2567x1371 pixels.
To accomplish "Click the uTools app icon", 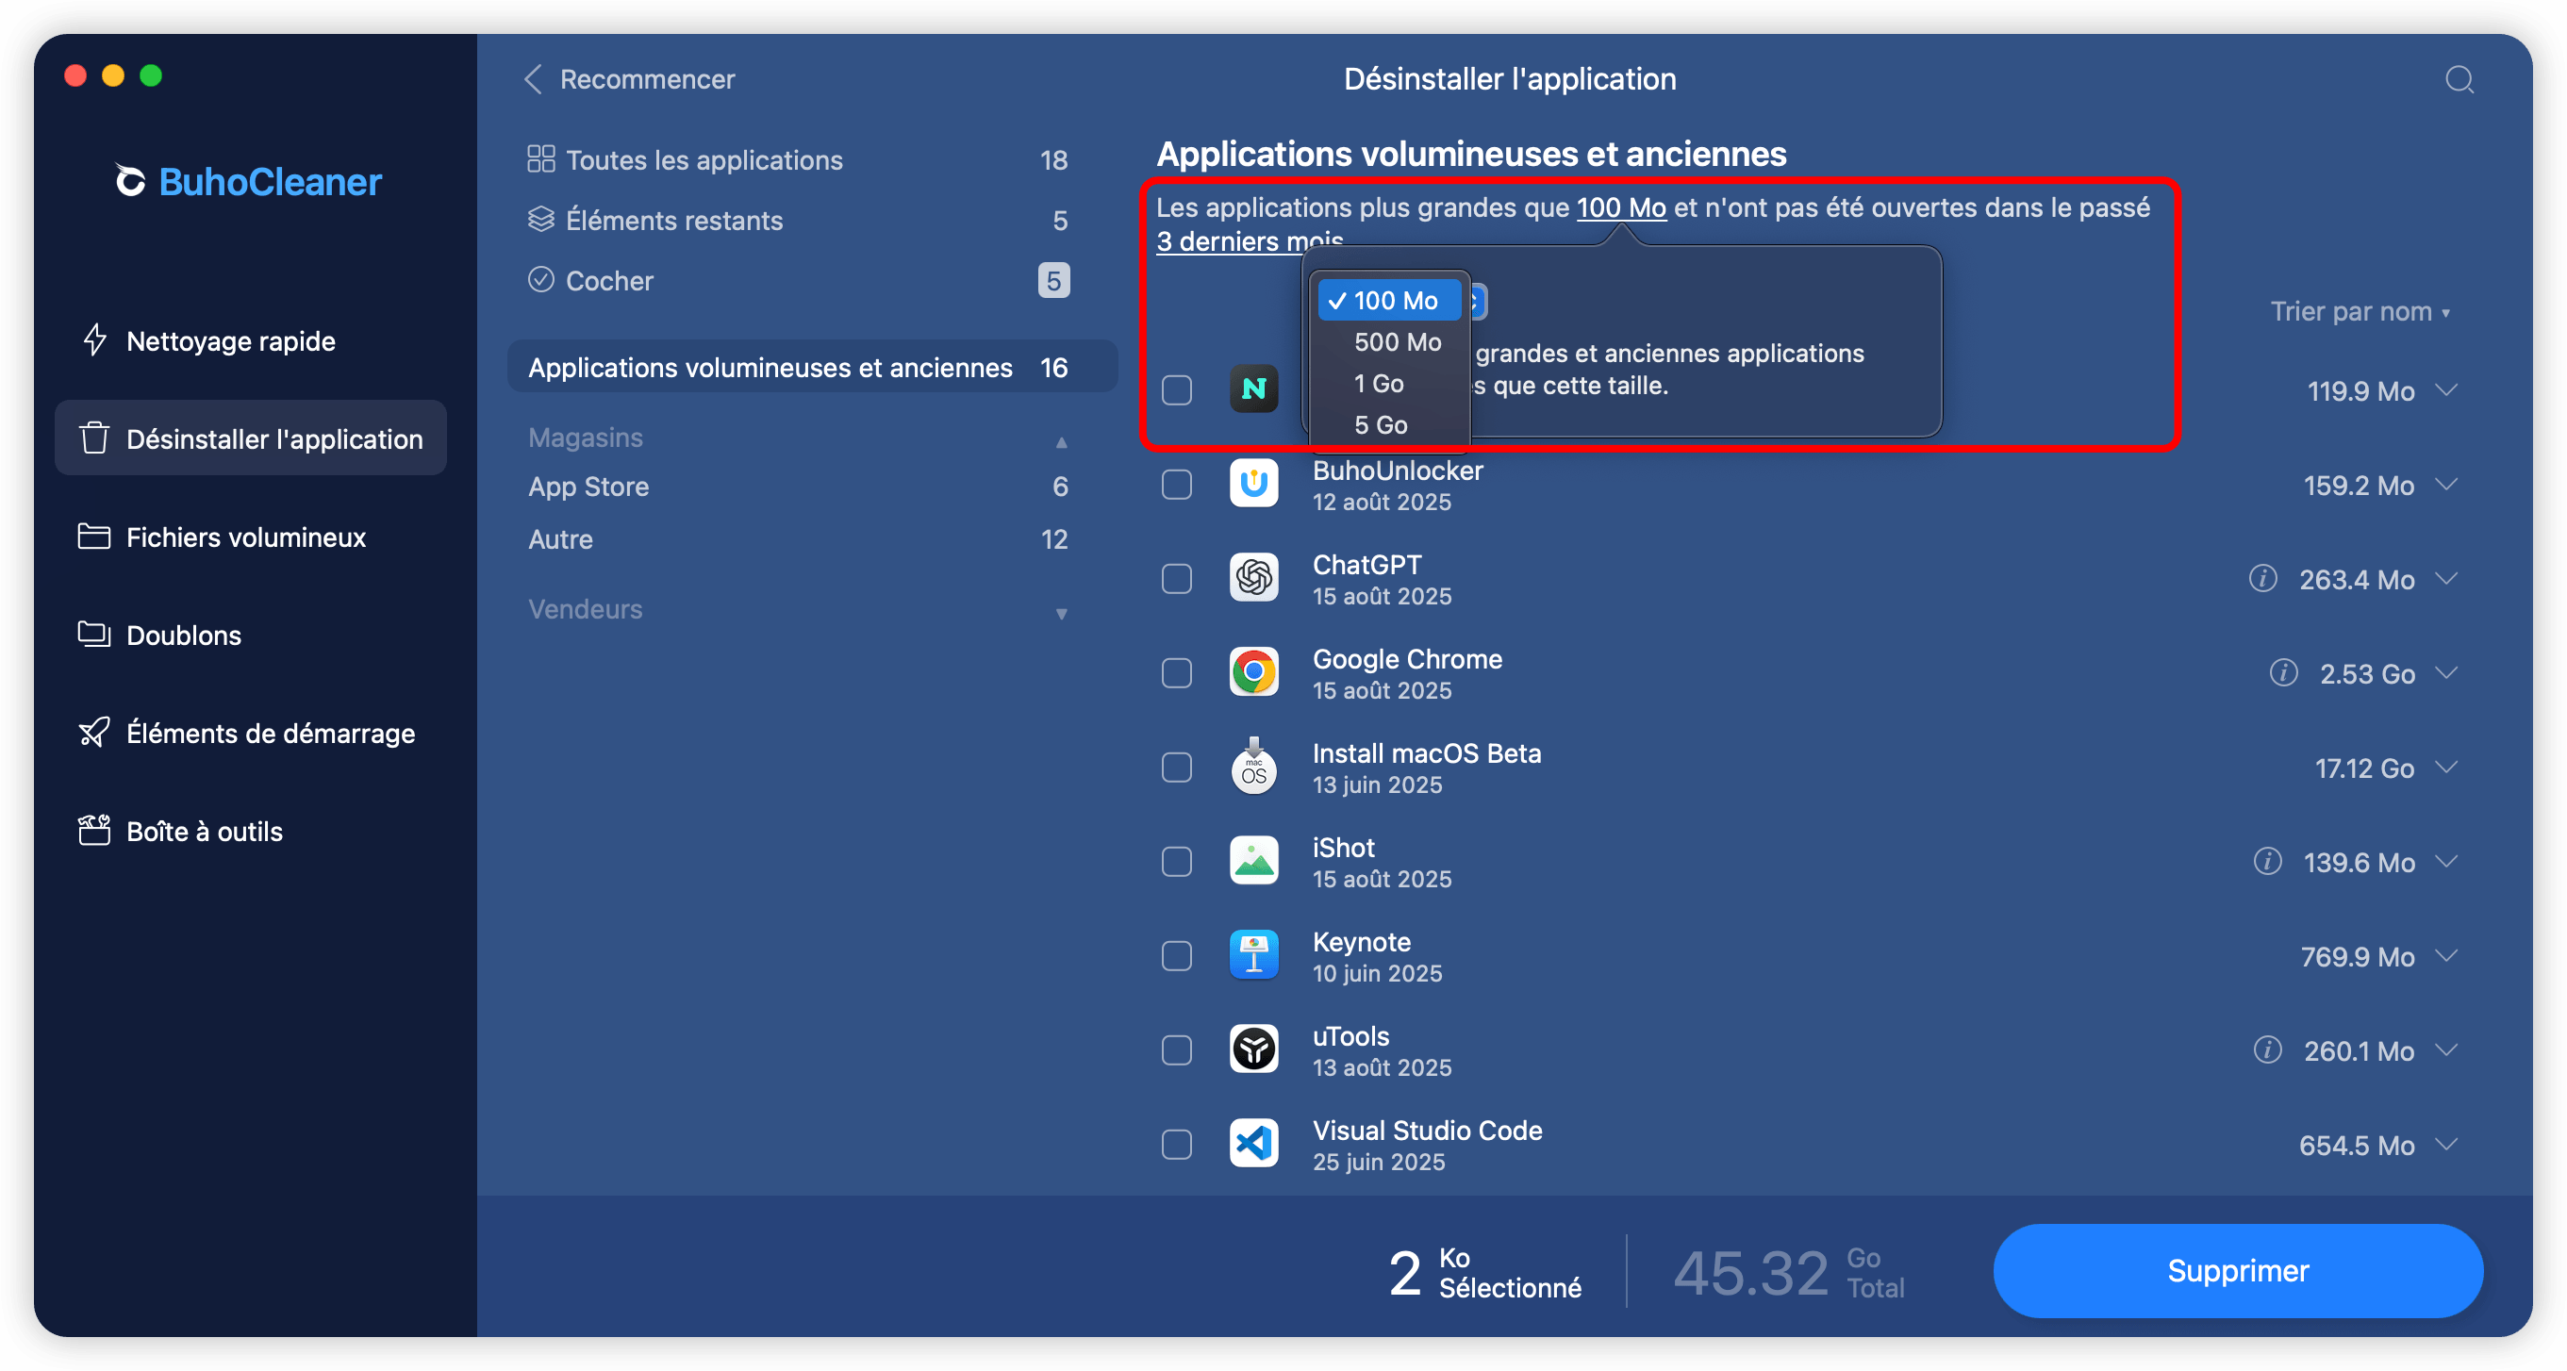I will click(x=1253, y=1049).
